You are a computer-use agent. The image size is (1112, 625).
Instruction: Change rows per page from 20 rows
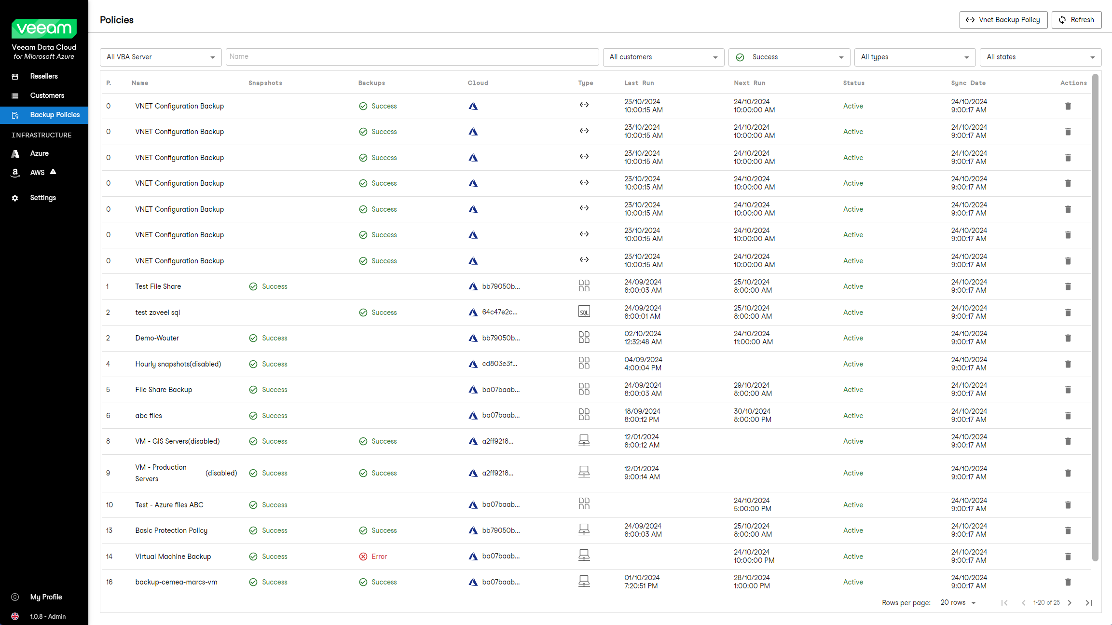tap(958, 603)
